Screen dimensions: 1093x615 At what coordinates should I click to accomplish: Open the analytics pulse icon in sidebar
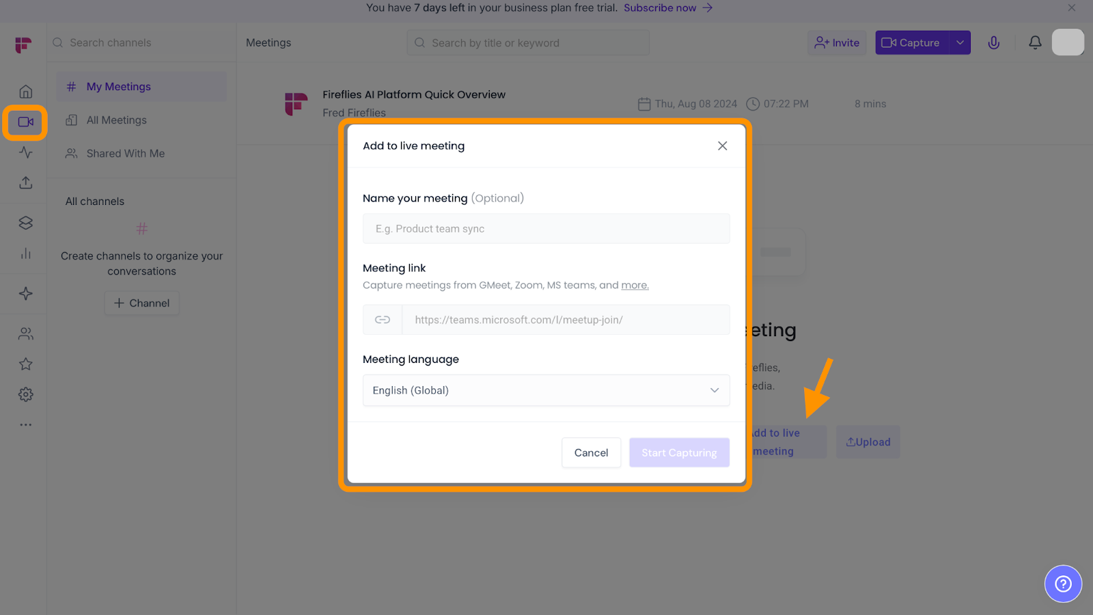coord(26,152)
